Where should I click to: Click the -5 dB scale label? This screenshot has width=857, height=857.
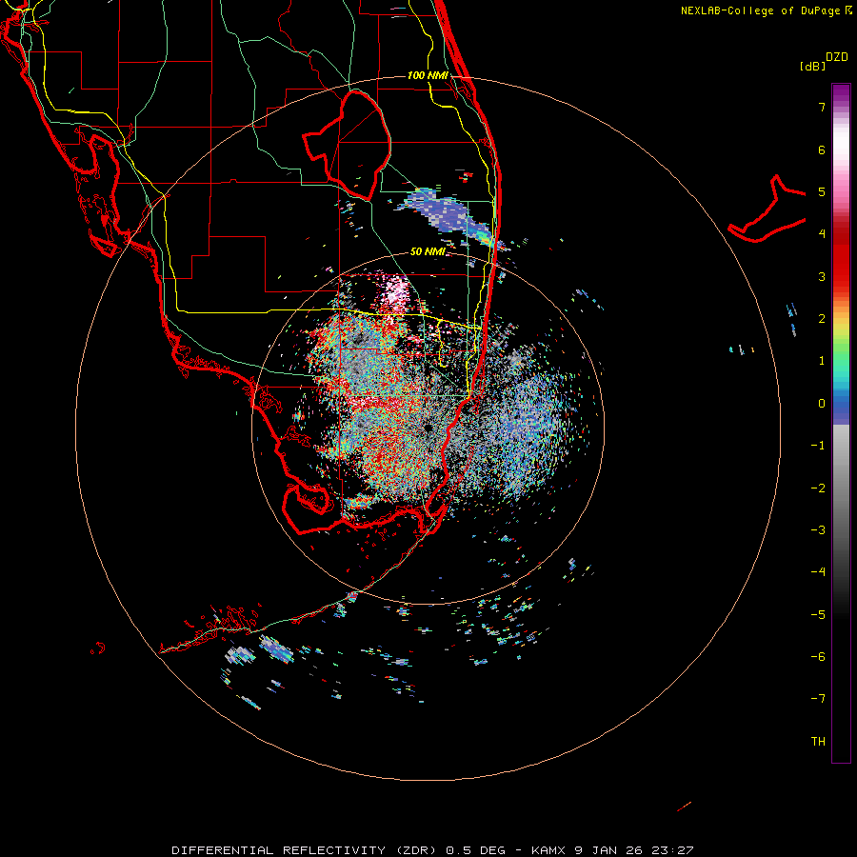click(818, 614)
